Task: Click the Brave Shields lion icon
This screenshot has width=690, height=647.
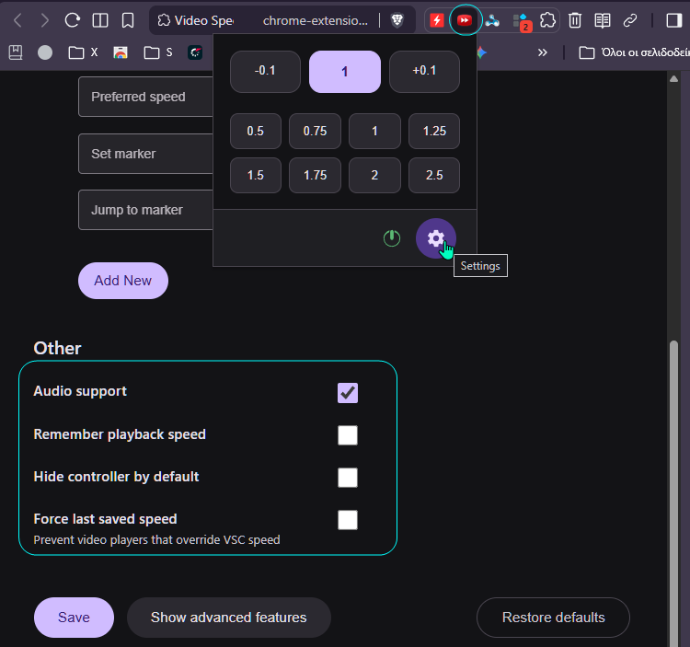Action: click(397, 20)
